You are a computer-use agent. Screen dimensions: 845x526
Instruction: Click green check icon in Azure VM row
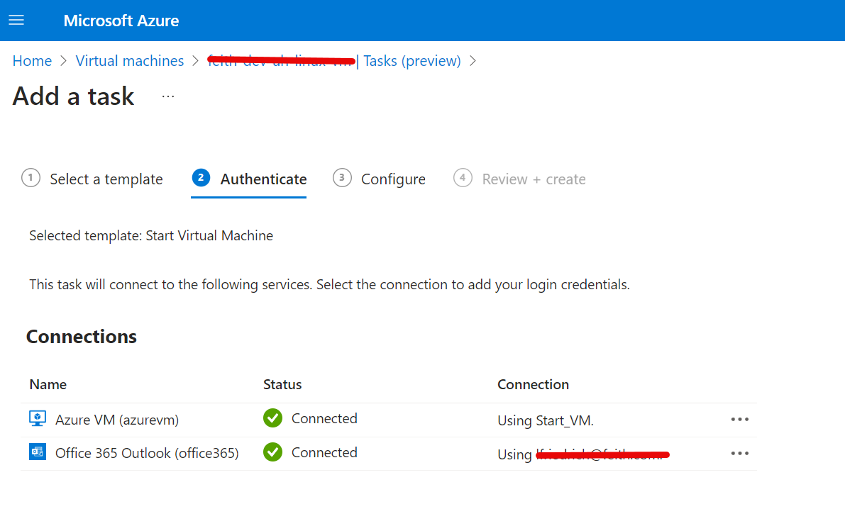(272, 418)
